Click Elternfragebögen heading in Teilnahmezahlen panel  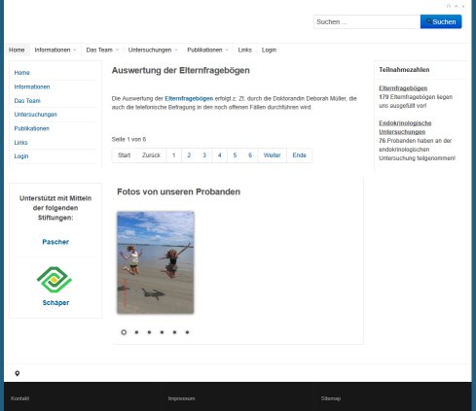point(403,88)
